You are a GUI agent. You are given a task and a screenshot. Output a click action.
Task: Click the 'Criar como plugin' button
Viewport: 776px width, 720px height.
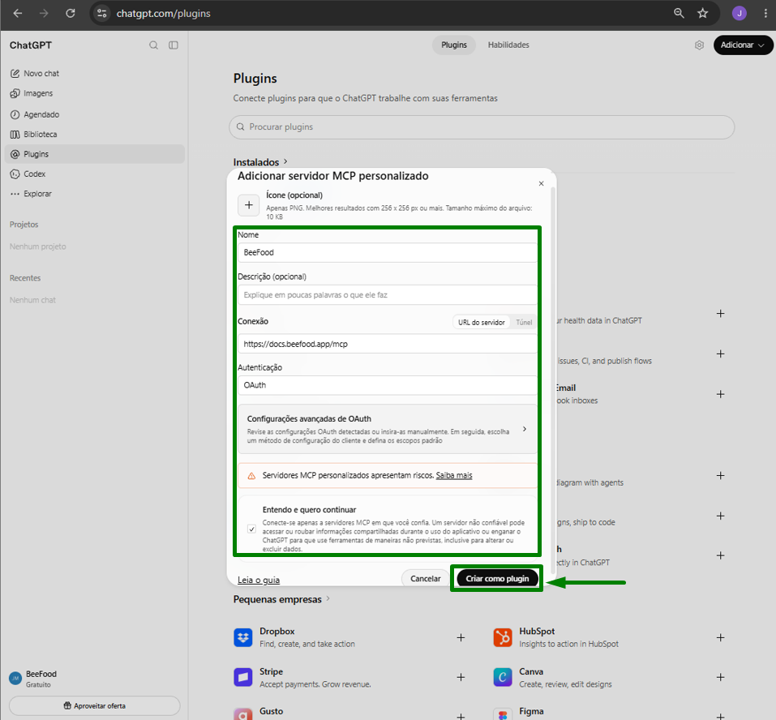[x=497, y=578]
